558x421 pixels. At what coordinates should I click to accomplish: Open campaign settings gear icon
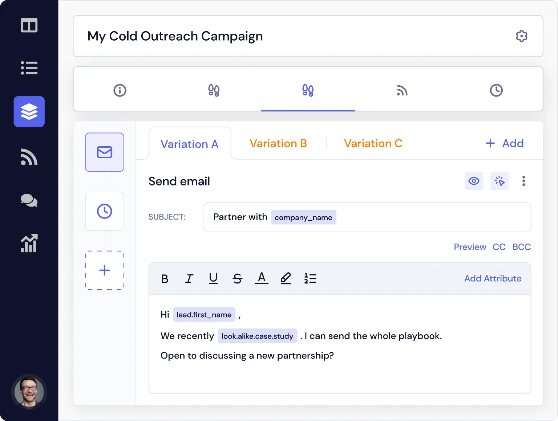(522, 36)
